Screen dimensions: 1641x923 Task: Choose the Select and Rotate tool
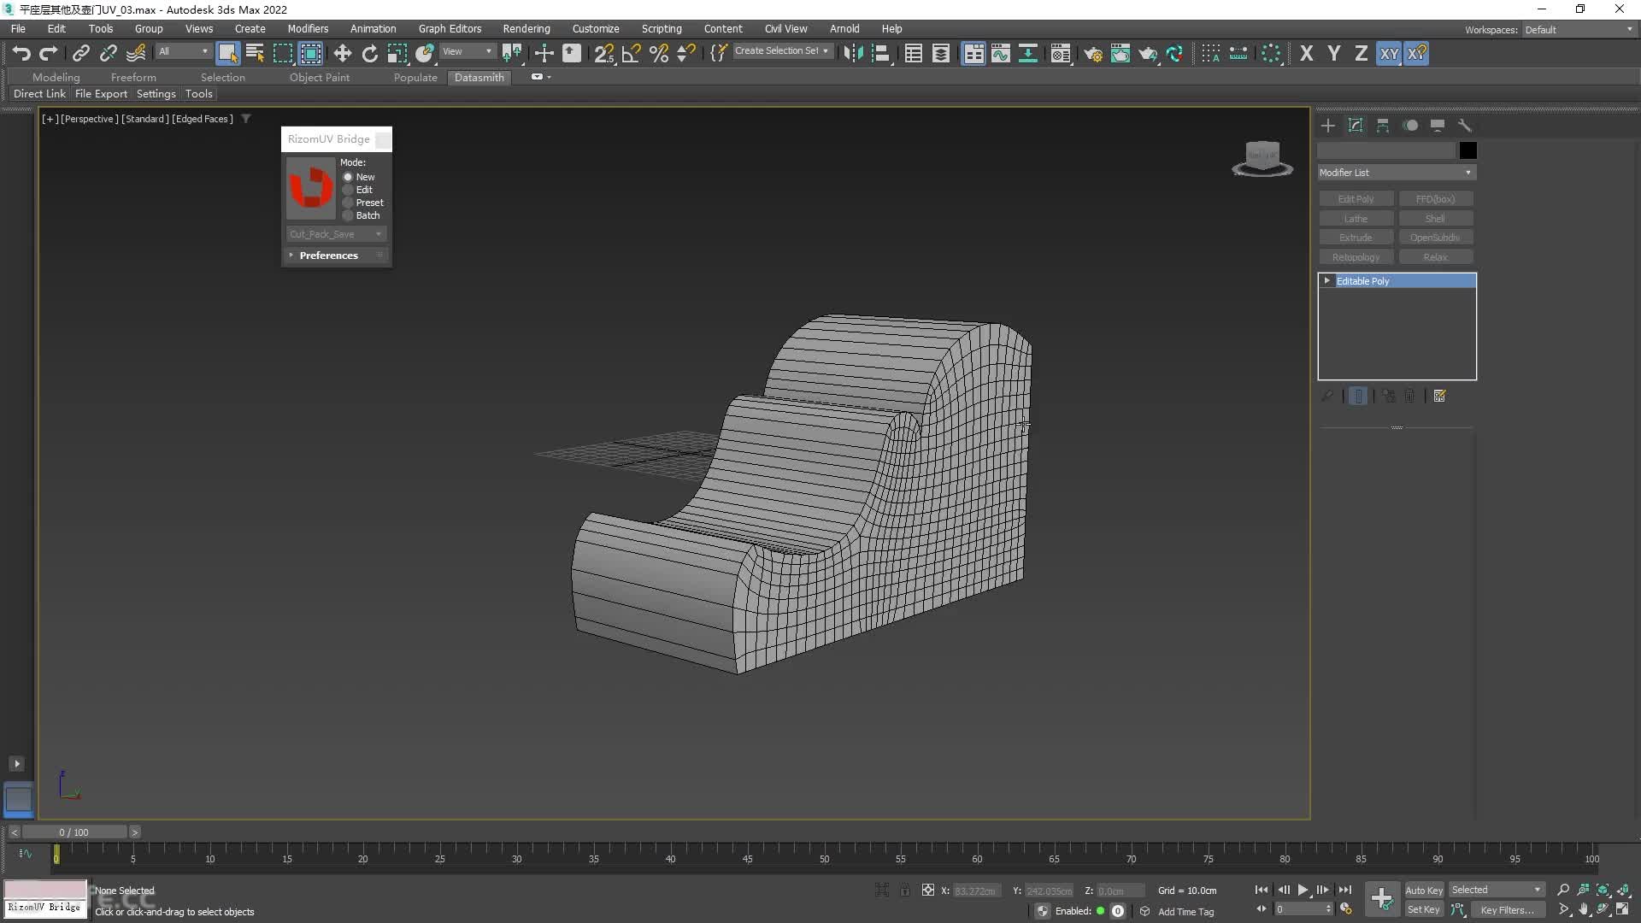click(369, 53)
